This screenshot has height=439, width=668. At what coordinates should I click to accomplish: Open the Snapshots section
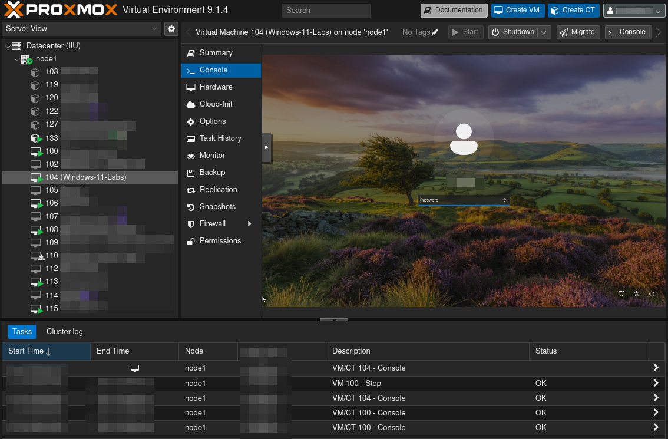pos(217,207)
